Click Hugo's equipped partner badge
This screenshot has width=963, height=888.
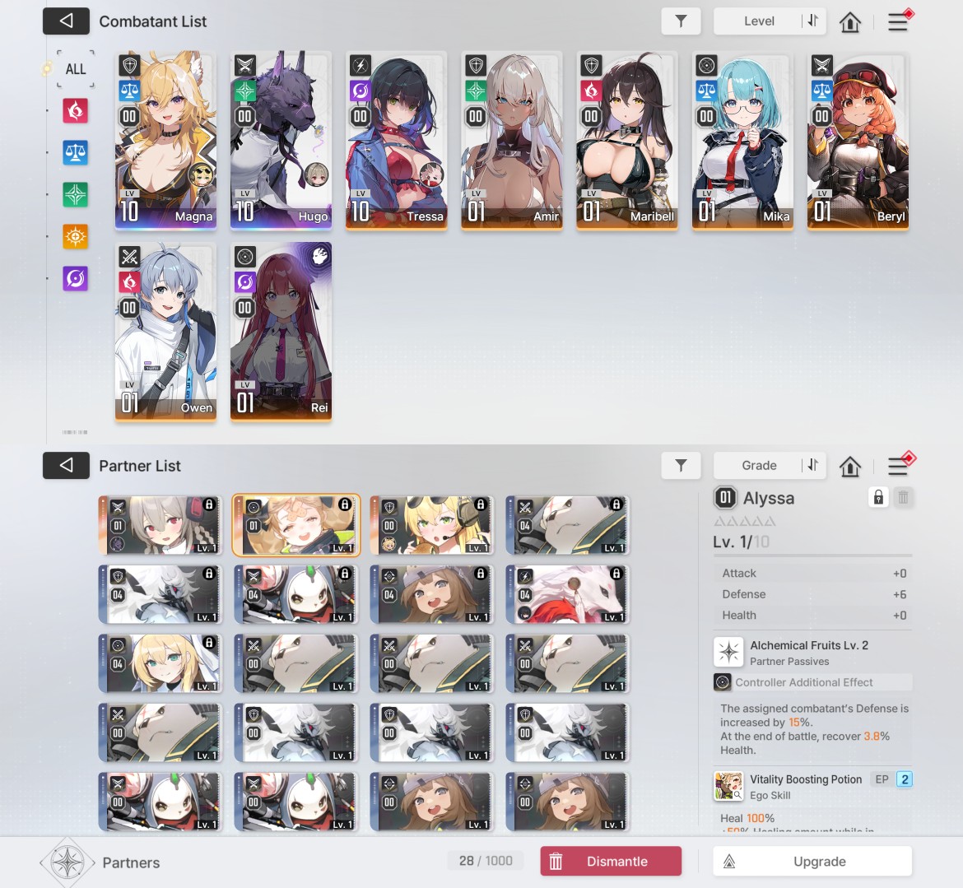click(316, 175)
